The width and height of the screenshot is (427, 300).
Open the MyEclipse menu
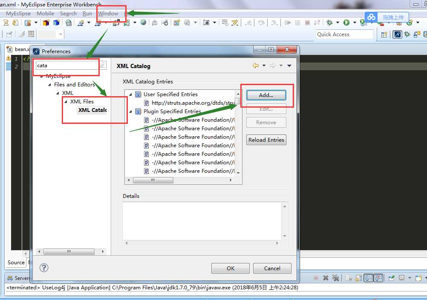(x=18, y=13)
